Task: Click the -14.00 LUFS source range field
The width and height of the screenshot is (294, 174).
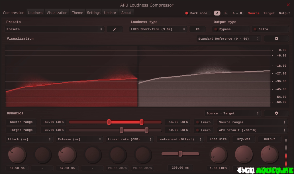Action: (x=177, y=122)
